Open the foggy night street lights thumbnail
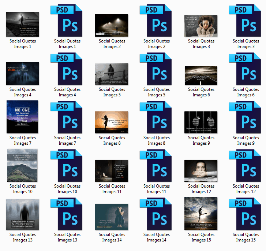The image size is (266, 251). pos(112,26)
